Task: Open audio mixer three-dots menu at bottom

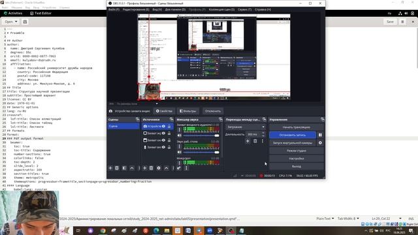Action: [186, 168]
